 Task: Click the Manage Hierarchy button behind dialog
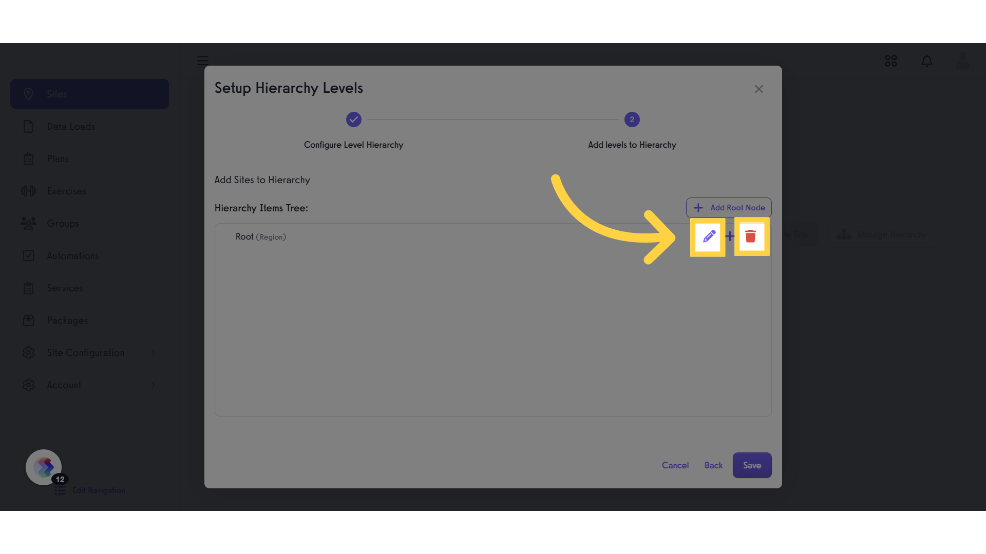click(882, 234)
